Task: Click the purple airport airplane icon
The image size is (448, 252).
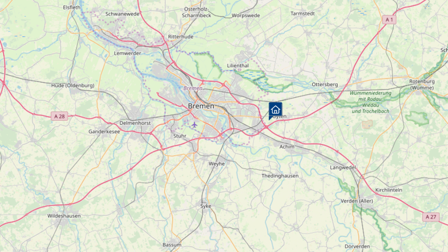Action: (194, 125)
